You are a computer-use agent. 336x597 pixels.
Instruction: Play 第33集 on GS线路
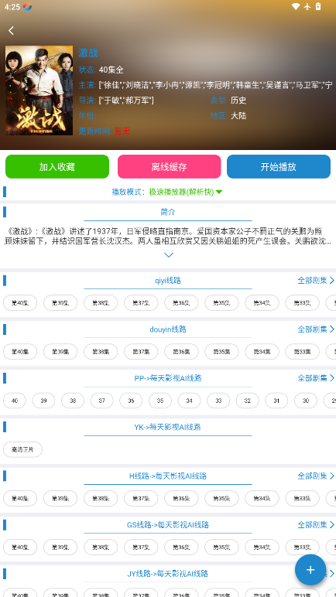(303, 548)
